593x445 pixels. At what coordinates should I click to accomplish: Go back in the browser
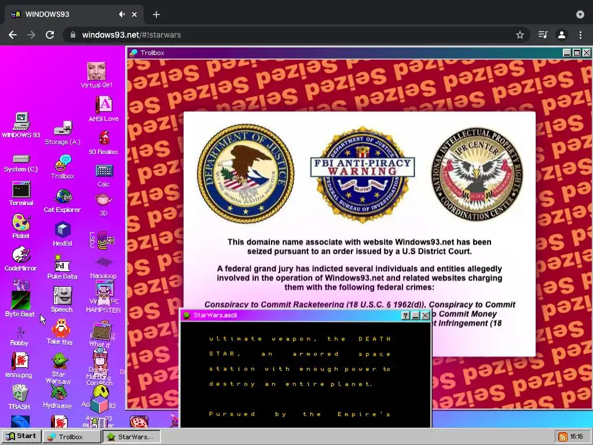[x=13, y=35]
